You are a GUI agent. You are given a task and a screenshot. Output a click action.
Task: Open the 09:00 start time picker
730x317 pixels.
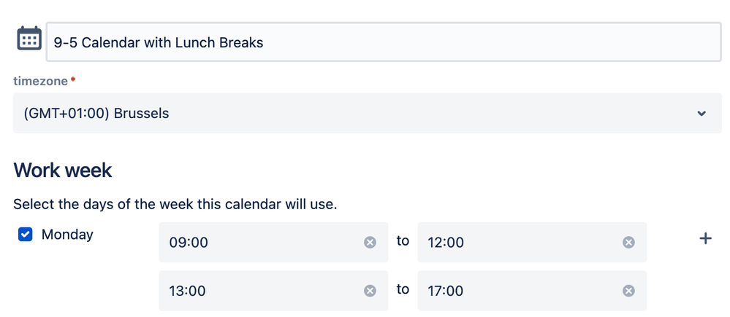click(273, 242)
